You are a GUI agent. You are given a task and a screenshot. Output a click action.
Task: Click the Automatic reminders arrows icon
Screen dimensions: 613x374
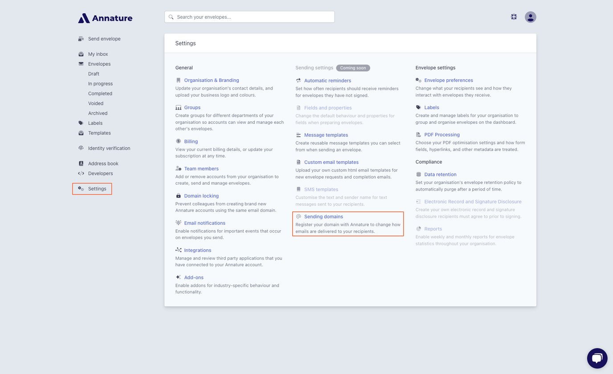298,81
